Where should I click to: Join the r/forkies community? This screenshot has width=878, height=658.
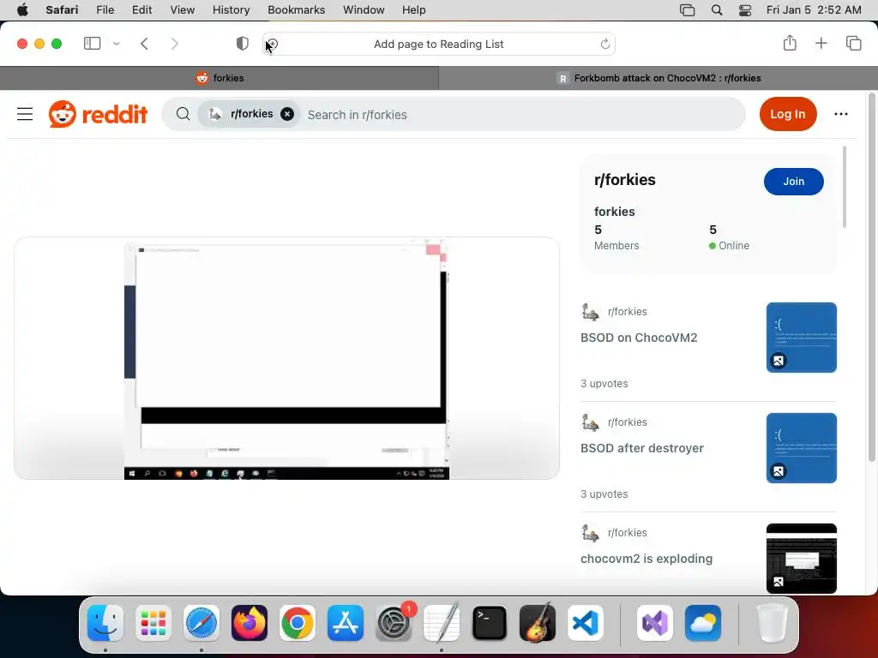(x=793, y=182)
